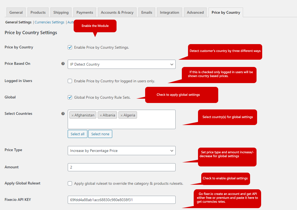Check Apply global ruleset override option
297x210 pixels.
click(x=70, y=183)
